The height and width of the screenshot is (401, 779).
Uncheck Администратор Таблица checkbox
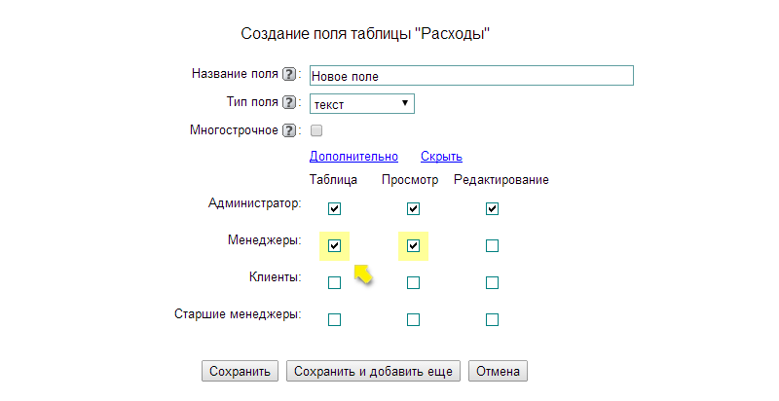point(334,208)
